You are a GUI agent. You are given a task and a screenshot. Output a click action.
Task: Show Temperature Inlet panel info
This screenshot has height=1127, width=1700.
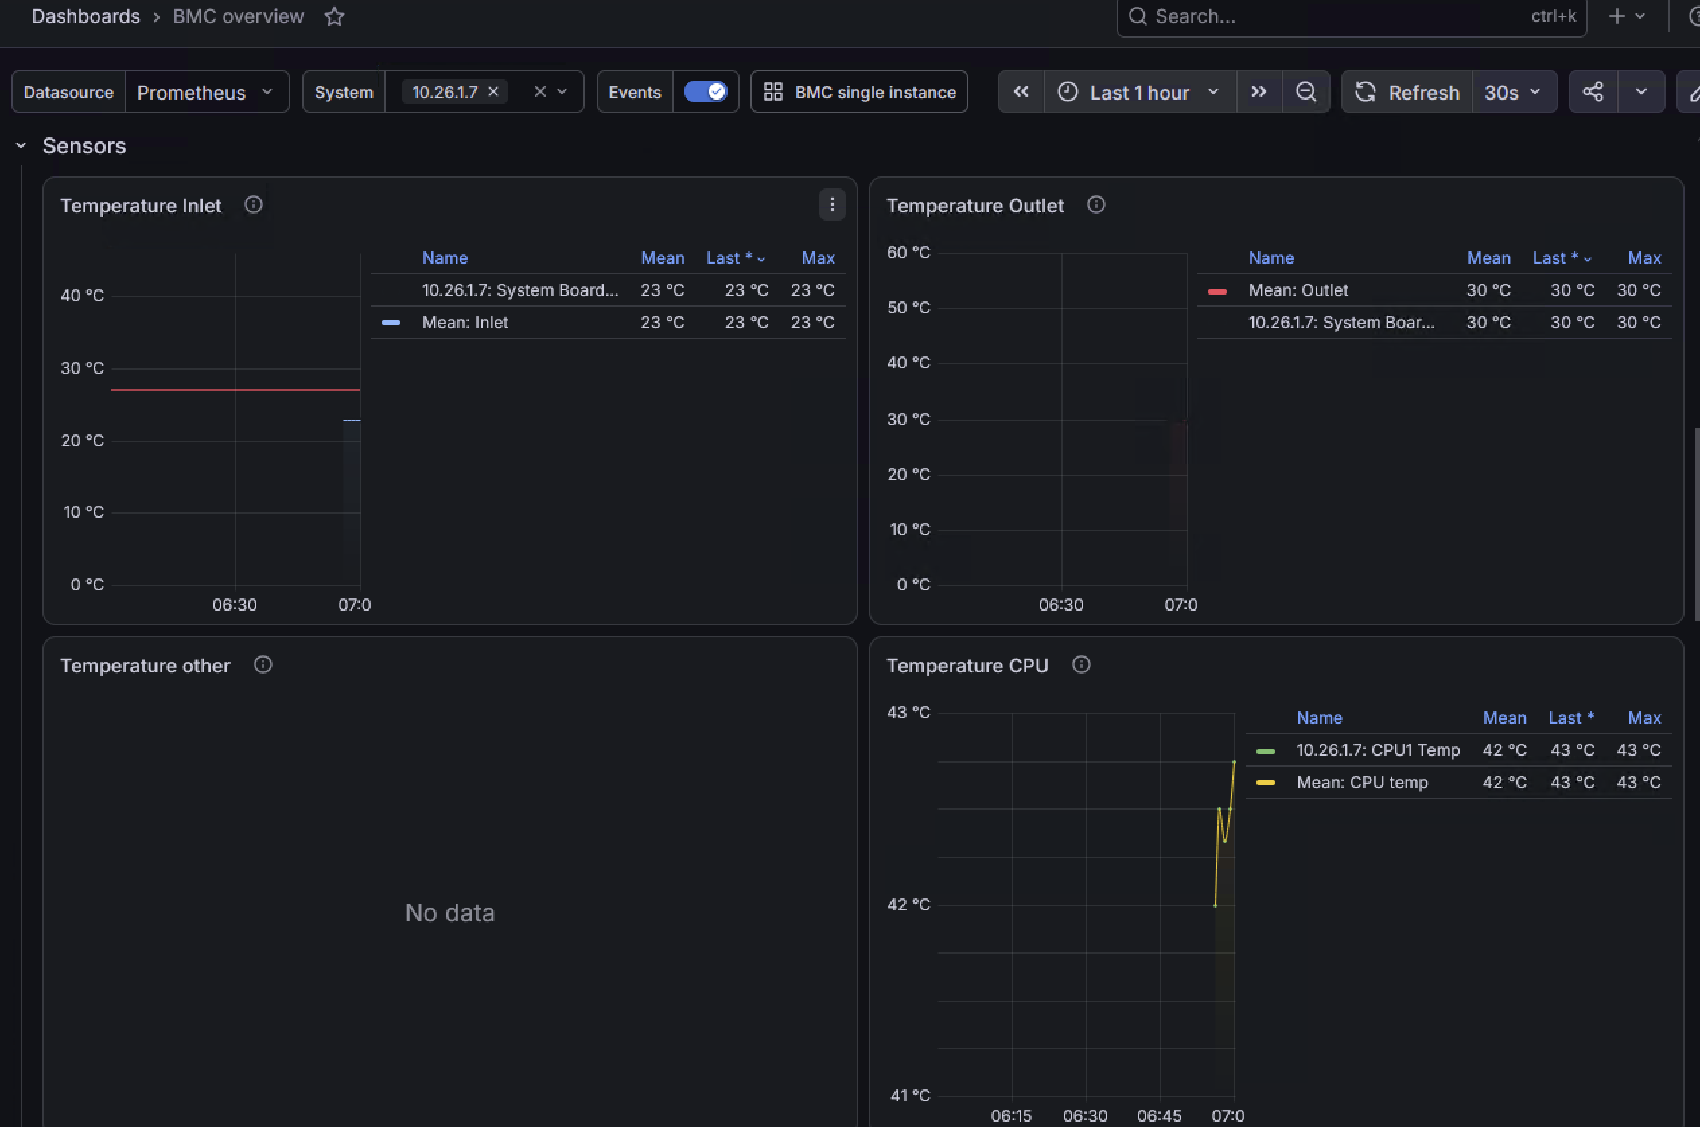click(x=253, y=205)
